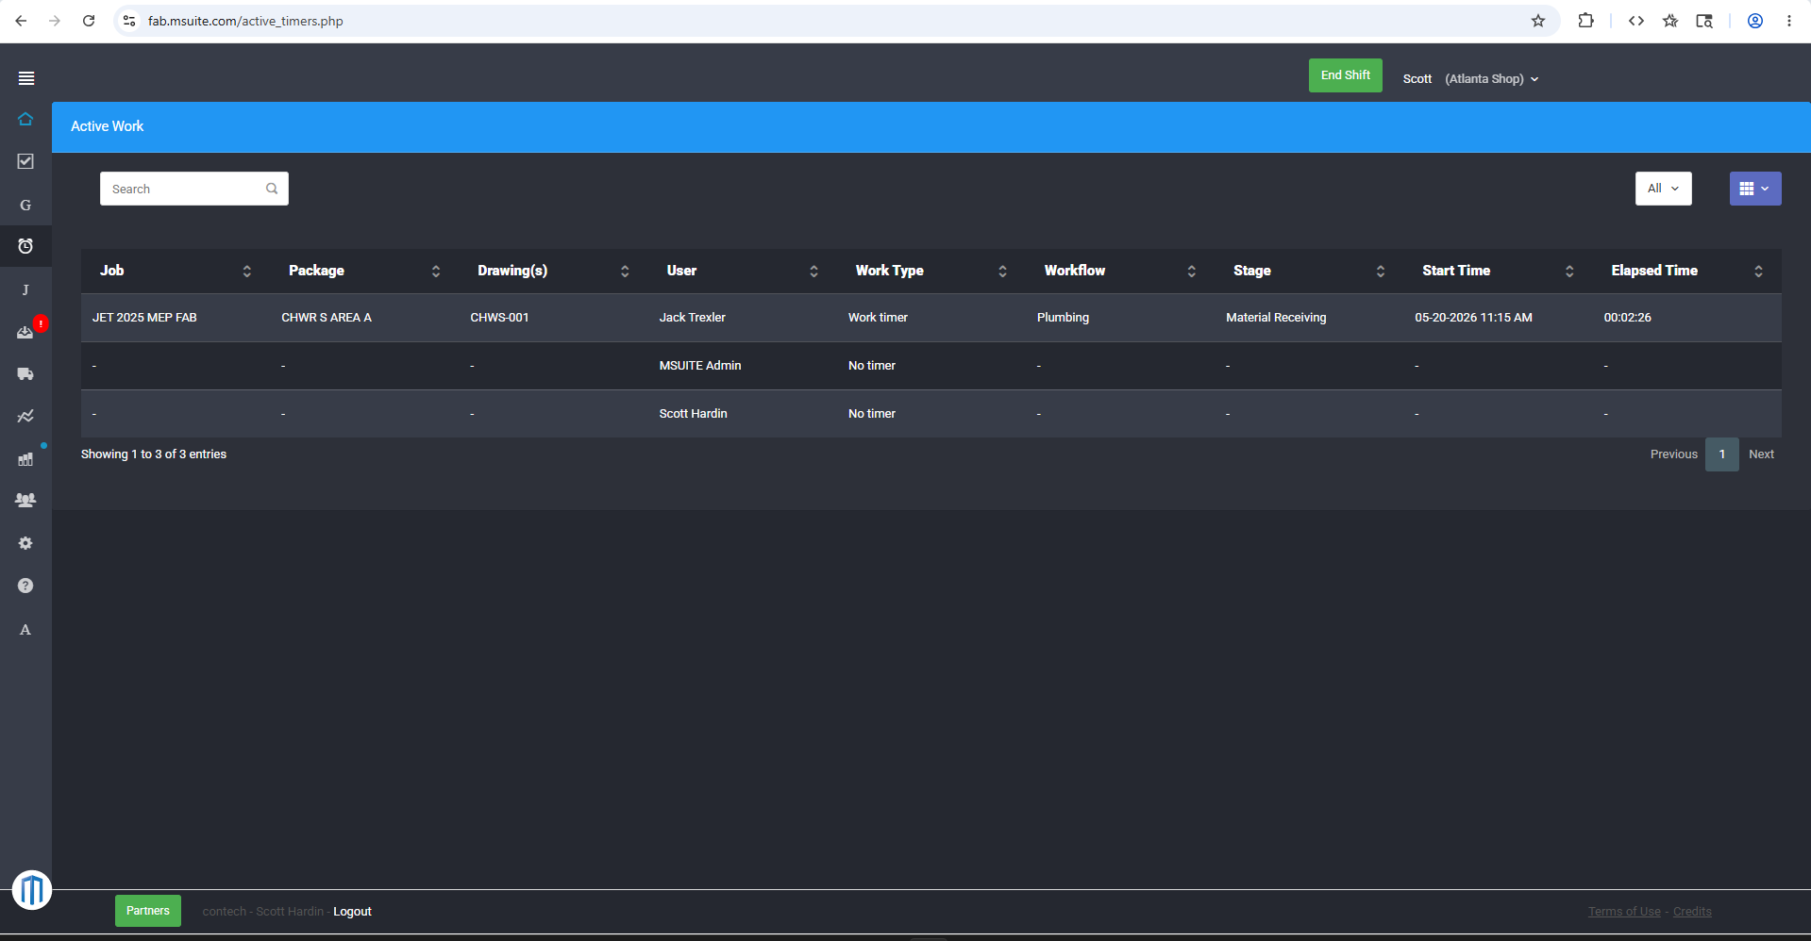Reload the page in browser

click(89, 21)
